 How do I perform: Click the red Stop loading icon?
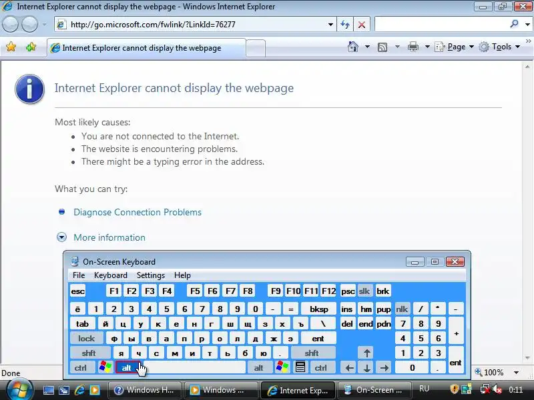362,25
